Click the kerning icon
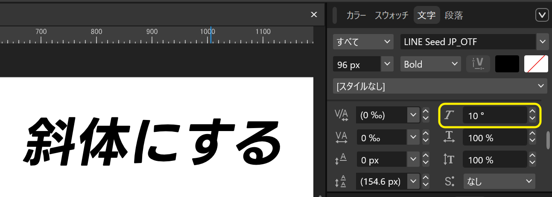 [x=342, y=115]
